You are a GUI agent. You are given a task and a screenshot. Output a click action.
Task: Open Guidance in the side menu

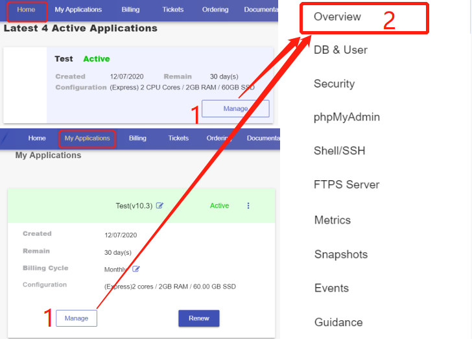tap(338, 322)
